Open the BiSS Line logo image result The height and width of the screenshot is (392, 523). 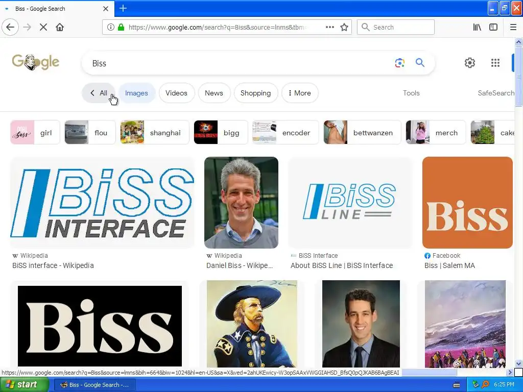click(350, 203)
